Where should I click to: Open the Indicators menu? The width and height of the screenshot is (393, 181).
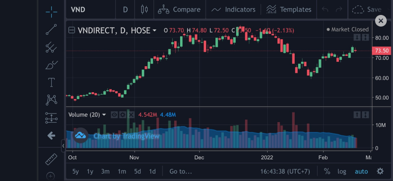pos(233,10)
